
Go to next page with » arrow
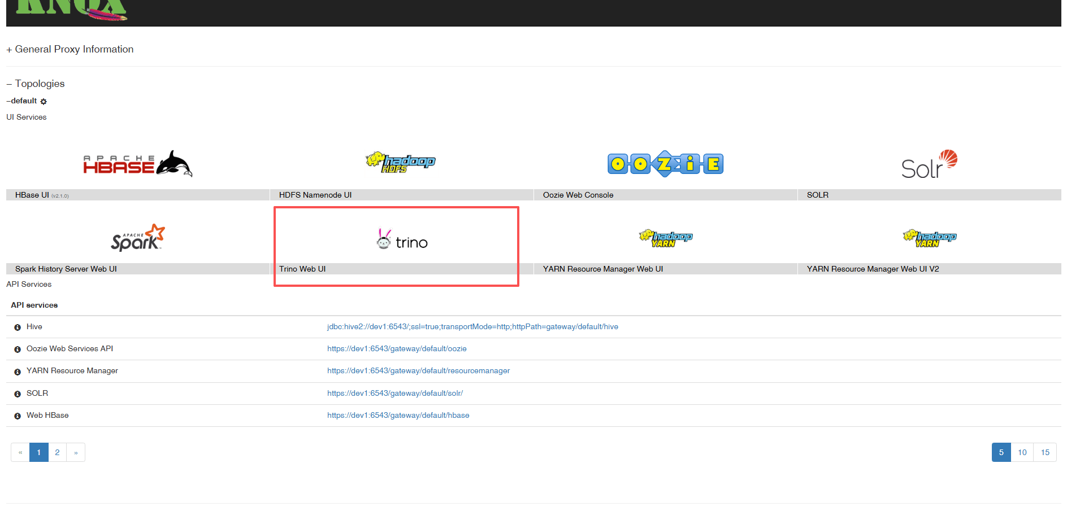pyautogui.click(x=76, y=452)
